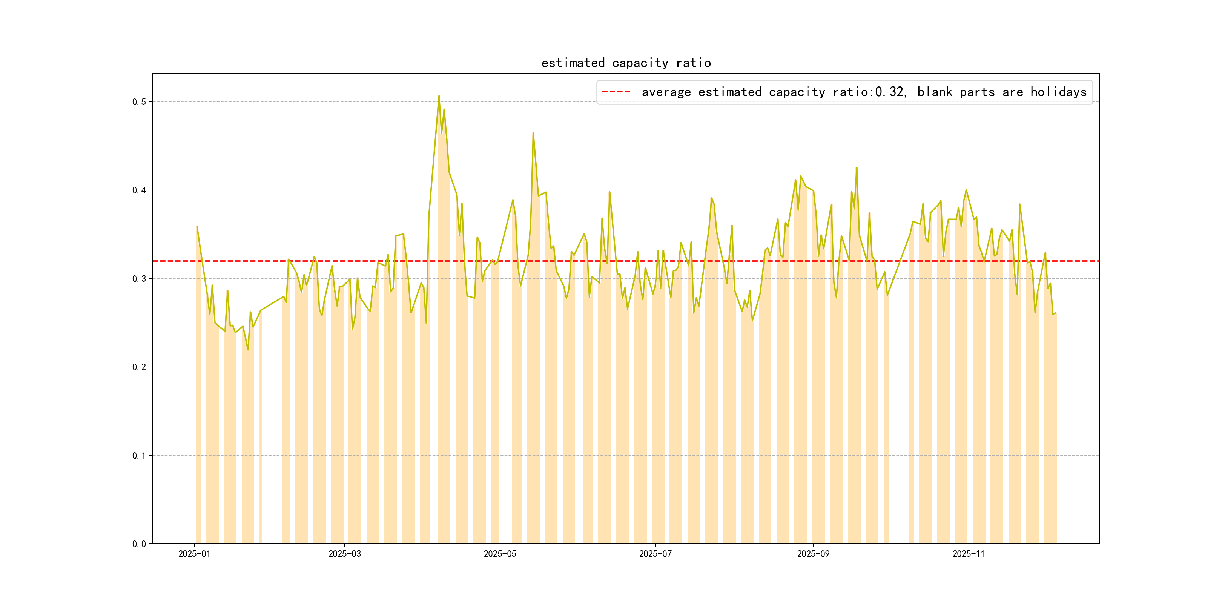This screenshot has height=611, width=1222.
Task: Click the 2025-09 x-axis label
Action: (x=813, y=554)
